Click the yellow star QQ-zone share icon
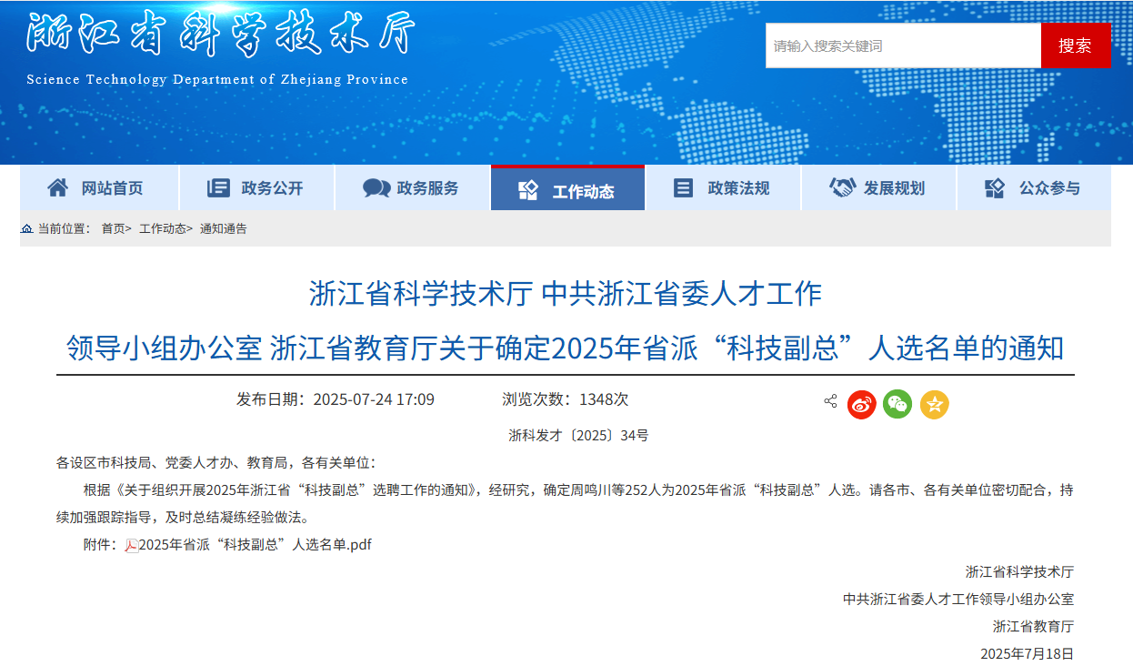1133x666 pixels. click(934, 404)
